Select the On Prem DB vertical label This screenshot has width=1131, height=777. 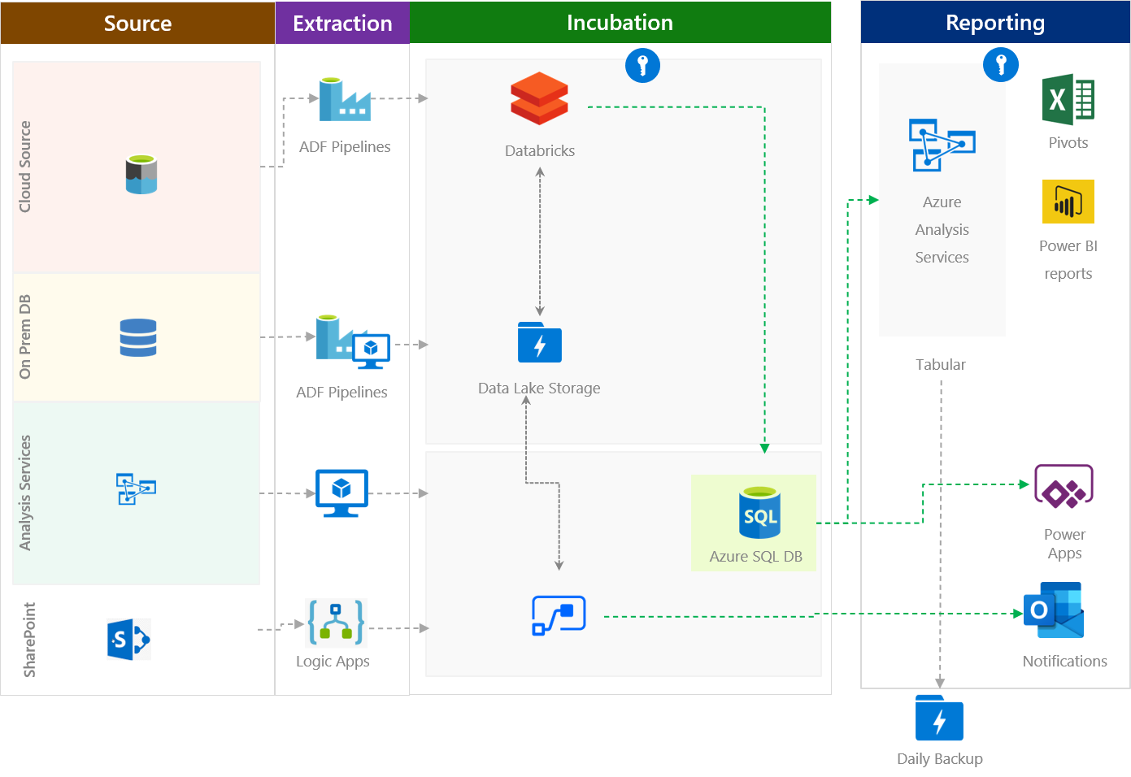[x=25, y=336]
